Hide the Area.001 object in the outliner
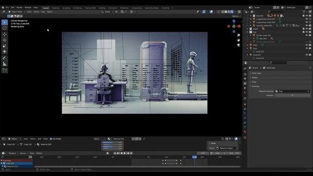Screen dimensions: 313x176 (307, 55)
